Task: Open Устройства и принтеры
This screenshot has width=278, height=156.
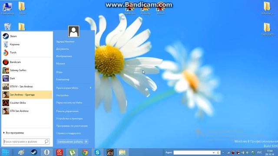Action: (x=69, y=118)
